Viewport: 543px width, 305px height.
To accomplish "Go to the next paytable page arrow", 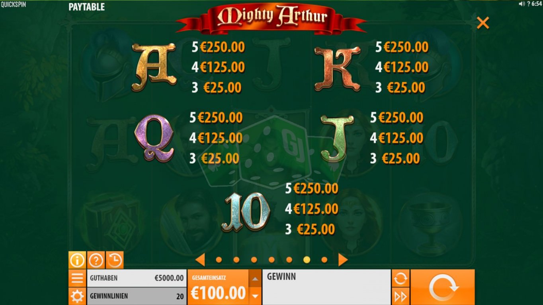I will click(343, 260).
